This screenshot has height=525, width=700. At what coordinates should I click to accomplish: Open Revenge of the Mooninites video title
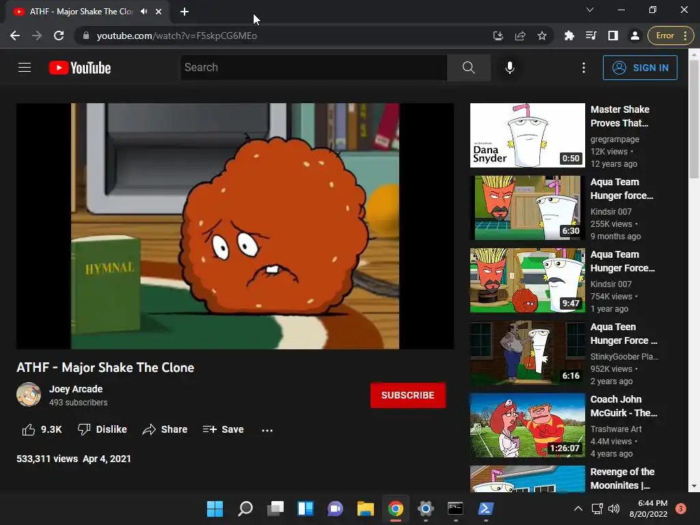click(x=622, y=479)
